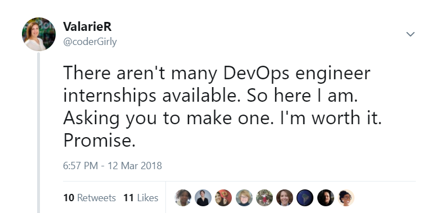This screenshot has width=440, height=213.
Task: Click the word Promise in the tweet
Action: pyautogui.click(x=100, y=141)
